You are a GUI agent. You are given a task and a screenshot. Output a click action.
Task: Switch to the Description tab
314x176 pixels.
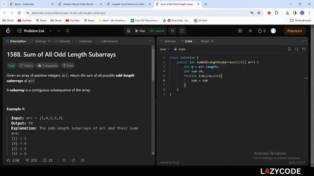coord(16,41)
